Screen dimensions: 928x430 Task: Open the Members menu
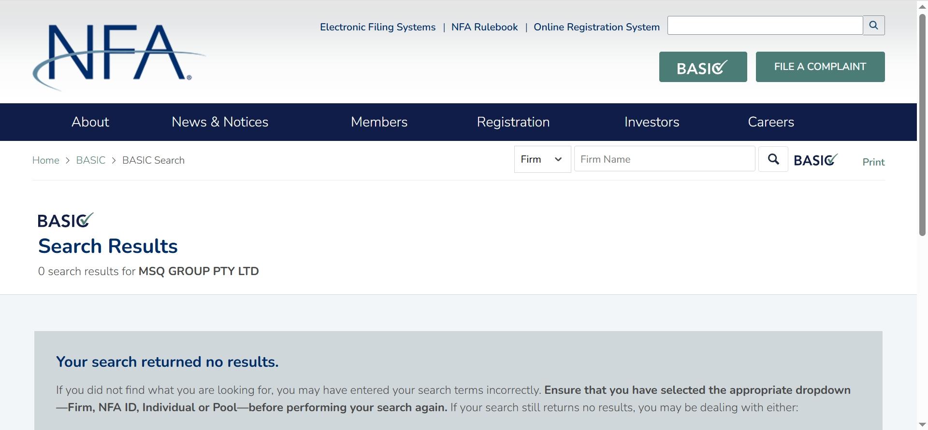(x=379, y=122)
